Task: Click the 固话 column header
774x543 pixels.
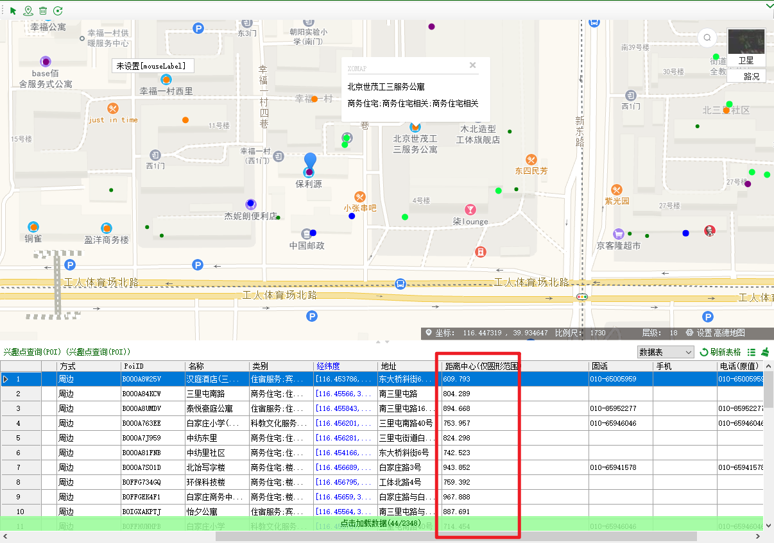Action: [621, 366]
